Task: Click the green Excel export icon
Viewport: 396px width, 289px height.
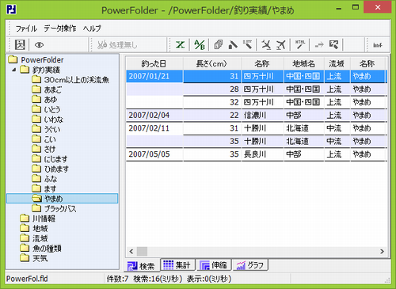Action: tap(181, 44)
